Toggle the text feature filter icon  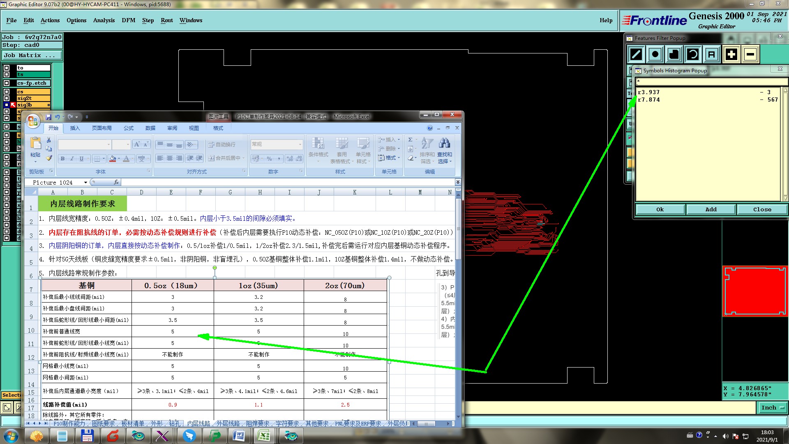pyautogui.click(x=712, y=54)
